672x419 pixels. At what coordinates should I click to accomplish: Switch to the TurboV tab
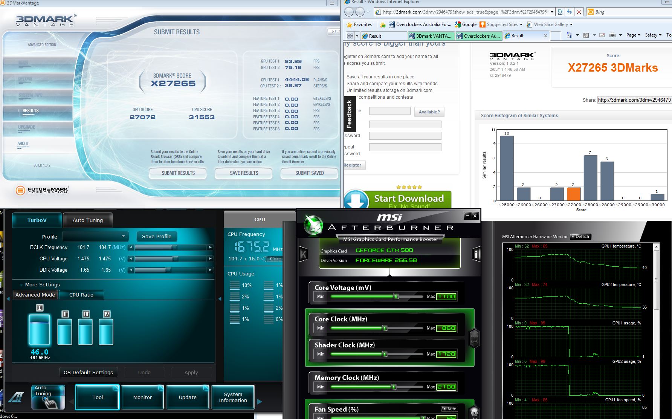37,220
